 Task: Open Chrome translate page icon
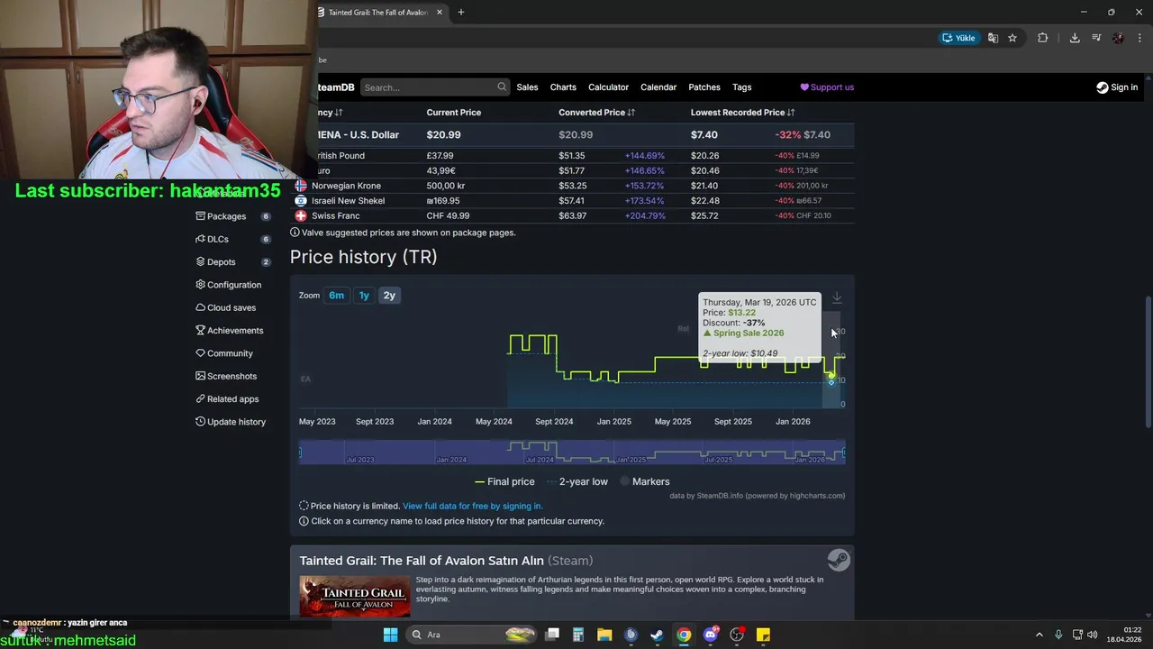[993, 38]
